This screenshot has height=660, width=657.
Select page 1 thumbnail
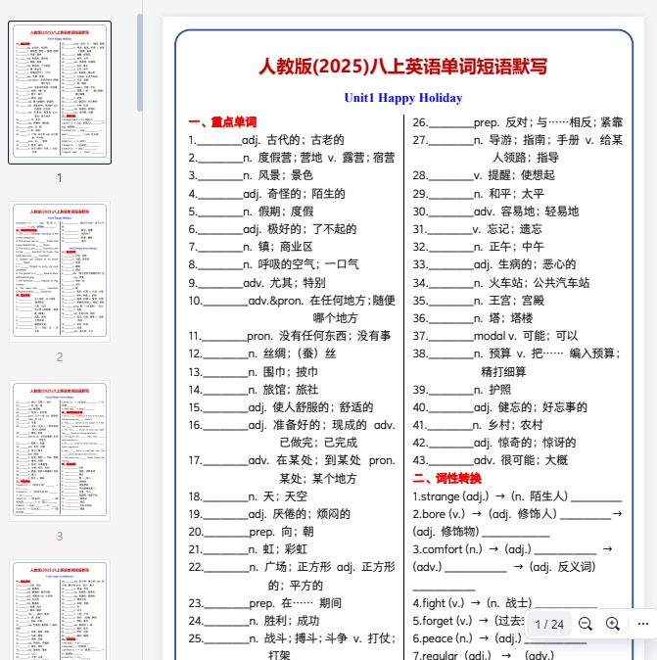[60, 92]
